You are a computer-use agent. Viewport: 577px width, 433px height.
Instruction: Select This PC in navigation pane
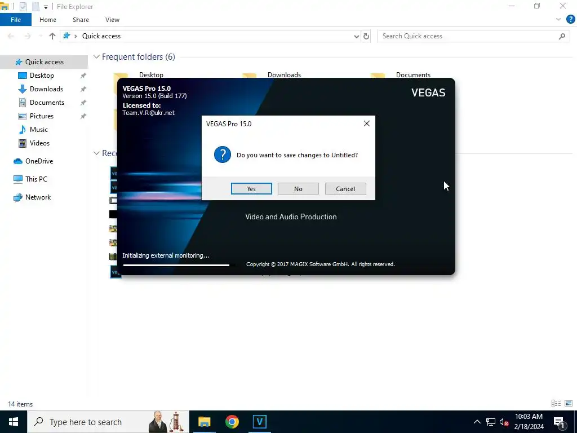36,179
